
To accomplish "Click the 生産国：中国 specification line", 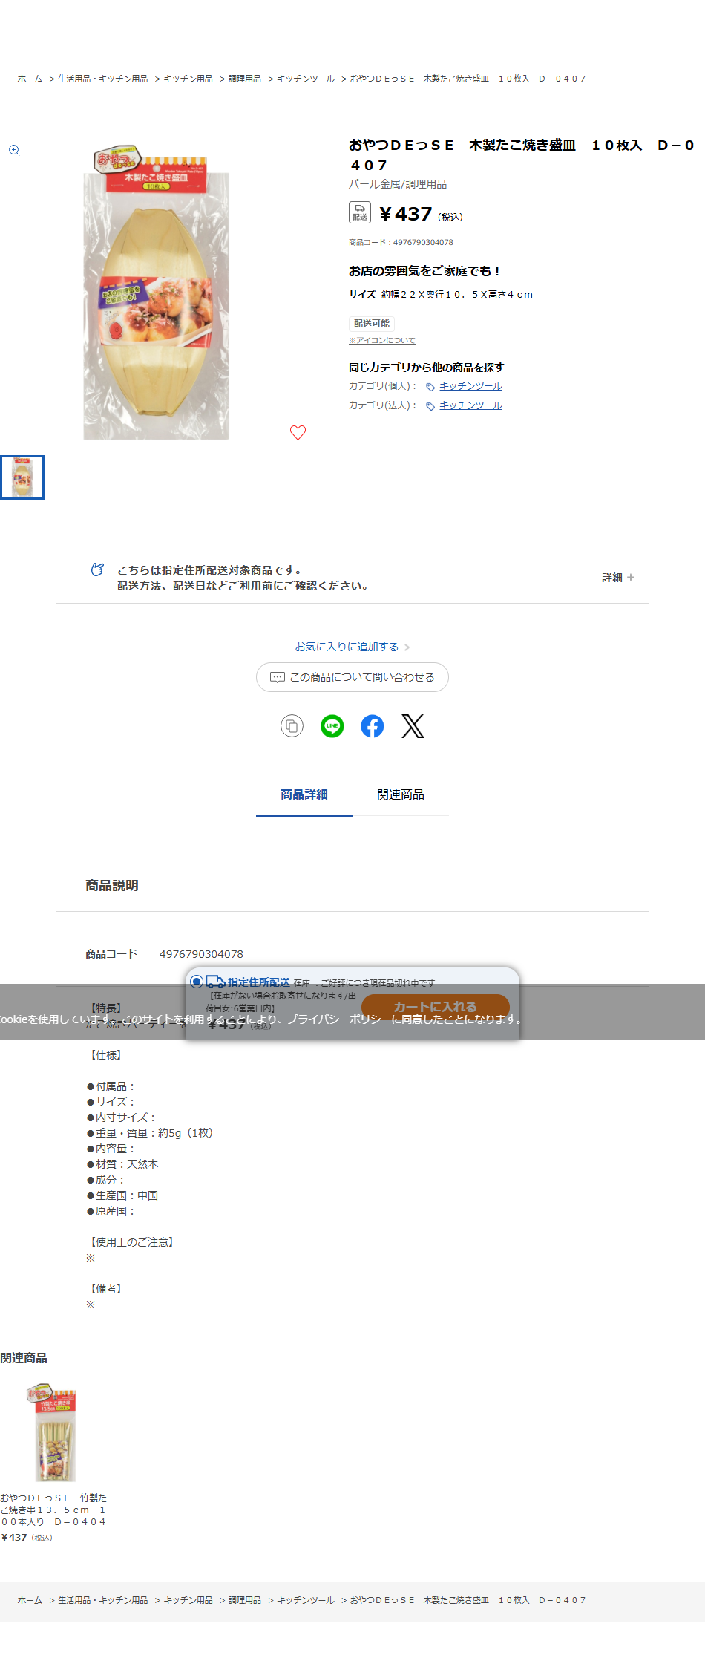I will (x=122, y=1195).
